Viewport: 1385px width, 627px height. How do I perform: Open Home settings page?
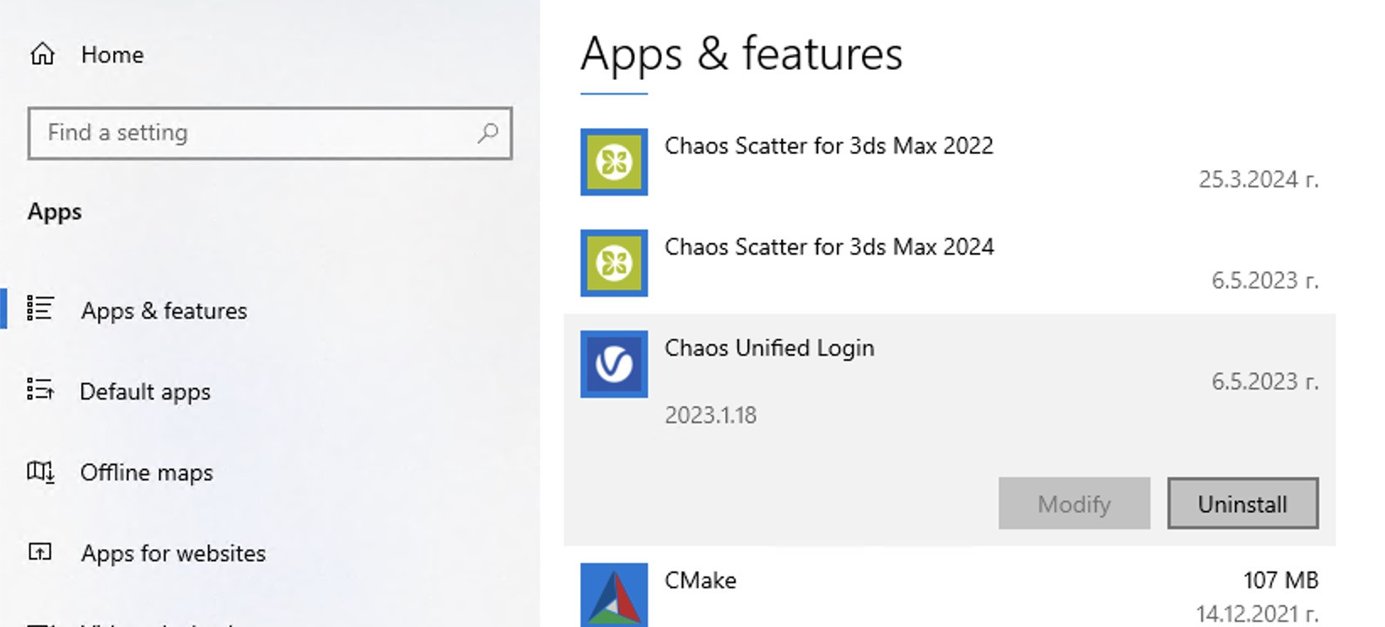click(x=112, y=55)
